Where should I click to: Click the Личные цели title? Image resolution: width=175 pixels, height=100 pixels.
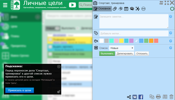(43, 3)
